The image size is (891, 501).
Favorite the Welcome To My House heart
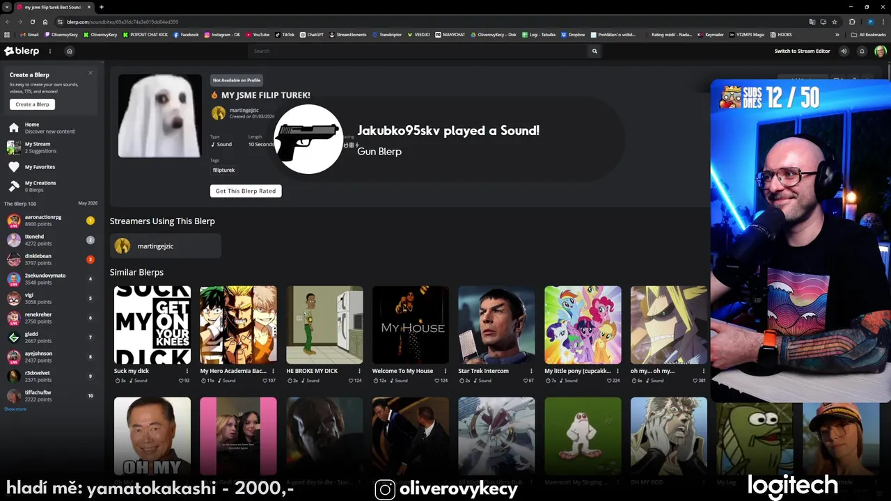(439, 381)
